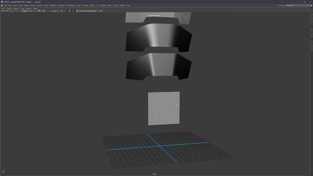Open the Windows menu

[40, 5]
